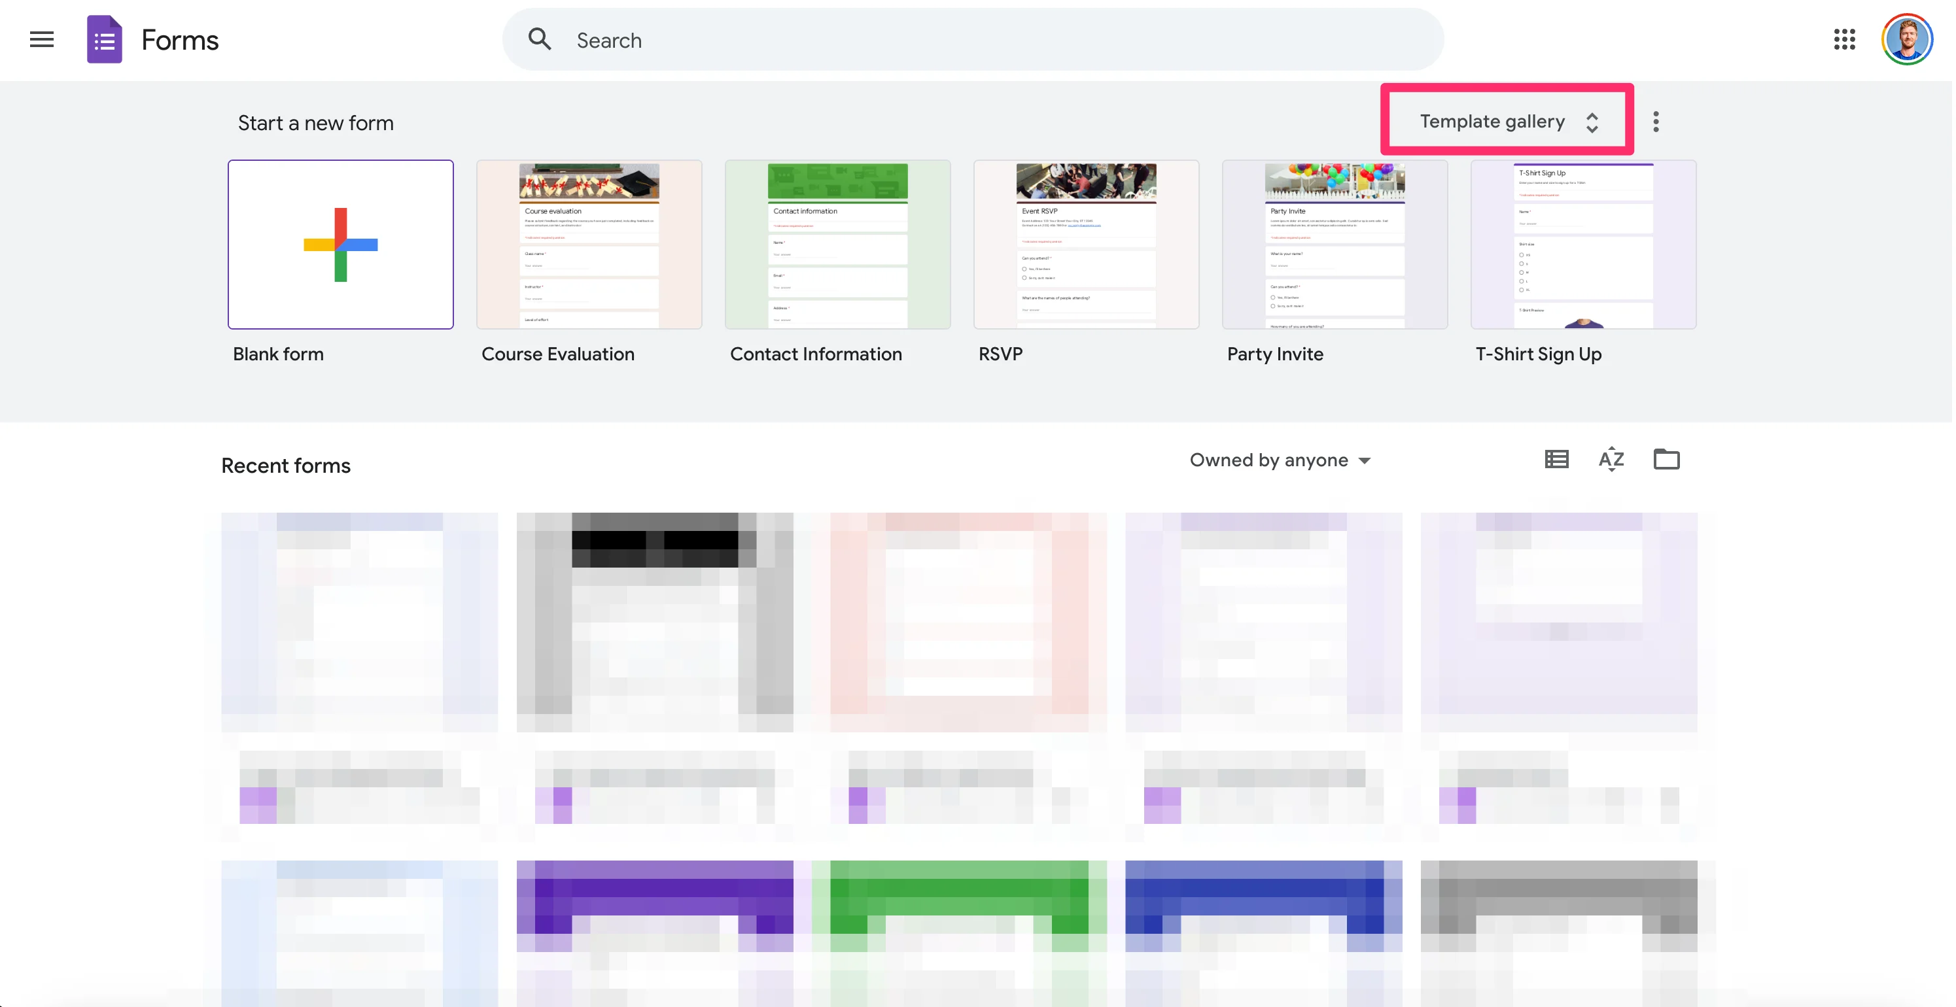Open the main hamburger menu

(x=42, y=39)
